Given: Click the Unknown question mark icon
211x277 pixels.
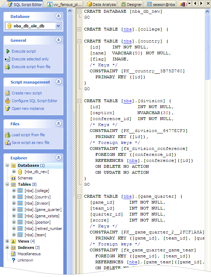Looking at the screenshot, I should click(x=14, y=260).
